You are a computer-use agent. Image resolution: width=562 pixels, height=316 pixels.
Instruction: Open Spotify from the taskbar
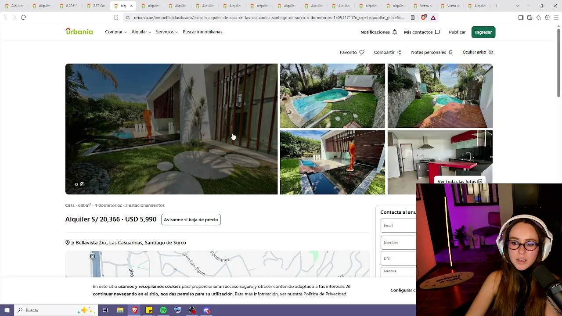pos(163,310)
